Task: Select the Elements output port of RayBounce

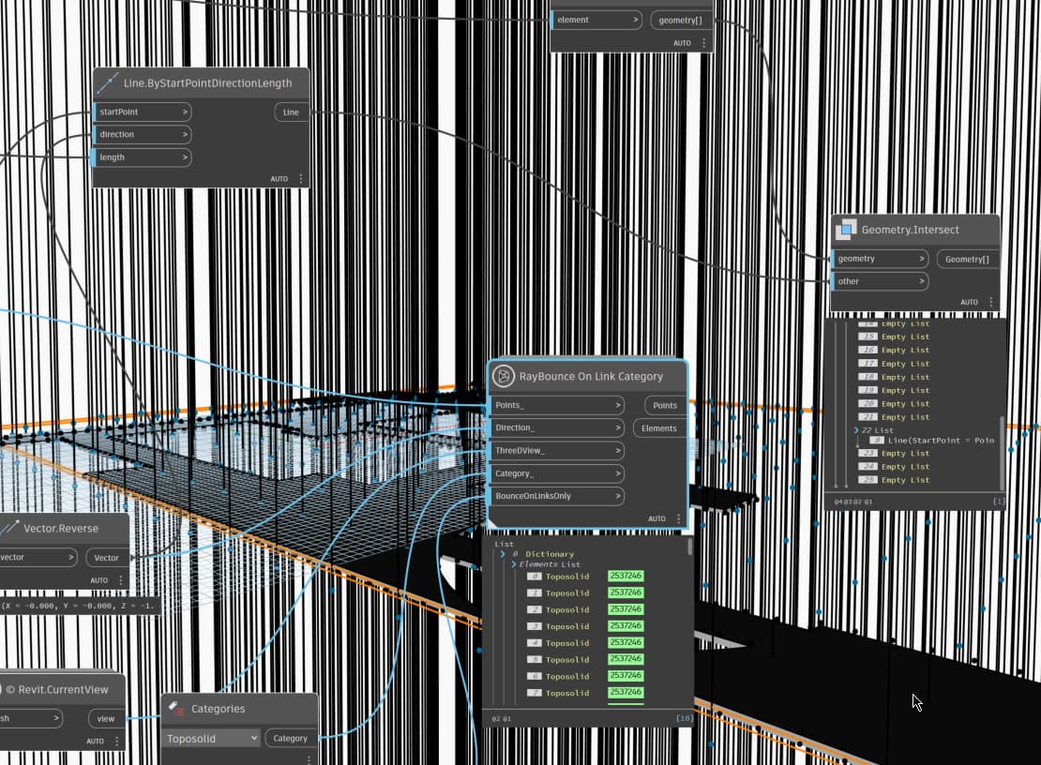Action: point(658,428)
